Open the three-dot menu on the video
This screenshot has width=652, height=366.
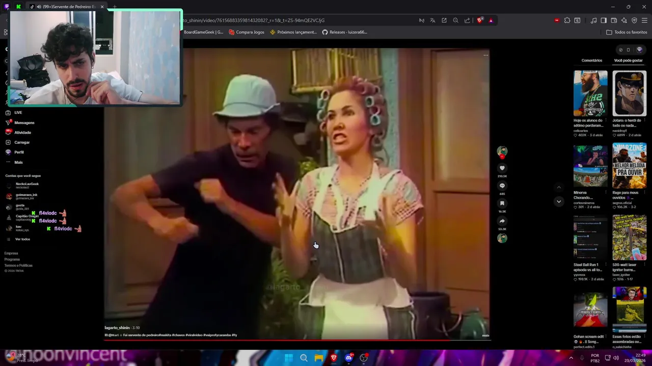[x=485, y=55]
